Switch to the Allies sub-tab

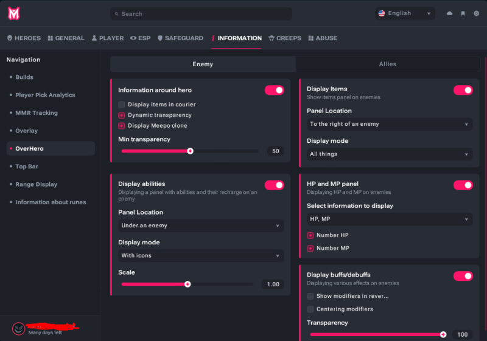pyautogui.click(x=388, y=64)
